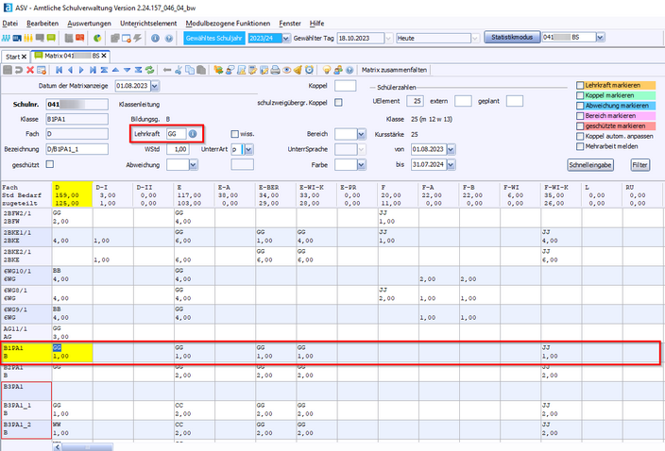Viewport: 665px width, 451px height.
Task: Select the B3PA1_2 row header
Action: pos(26,429)
